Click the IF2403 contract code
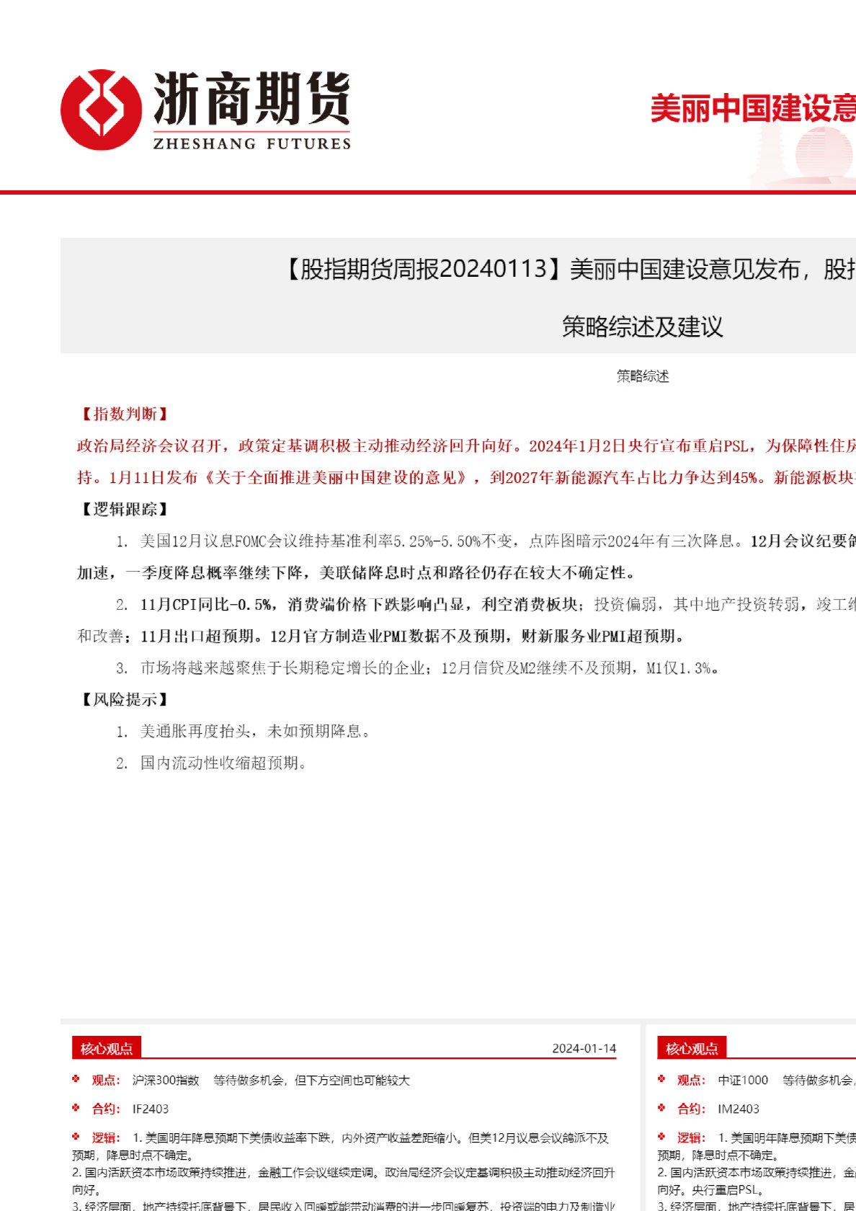The width and height of the screenshot is (856, 1211). (x=151, y=1109)
